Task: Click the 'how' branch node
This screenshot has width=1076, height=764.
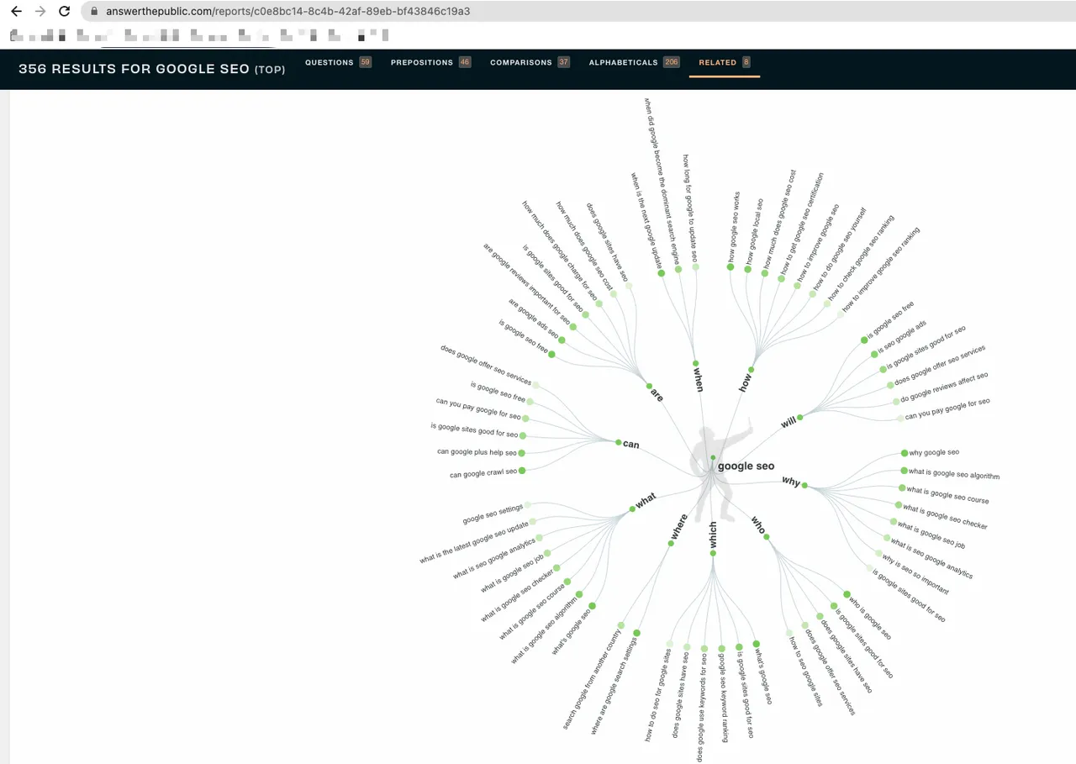Action: [x=745, y=383]
